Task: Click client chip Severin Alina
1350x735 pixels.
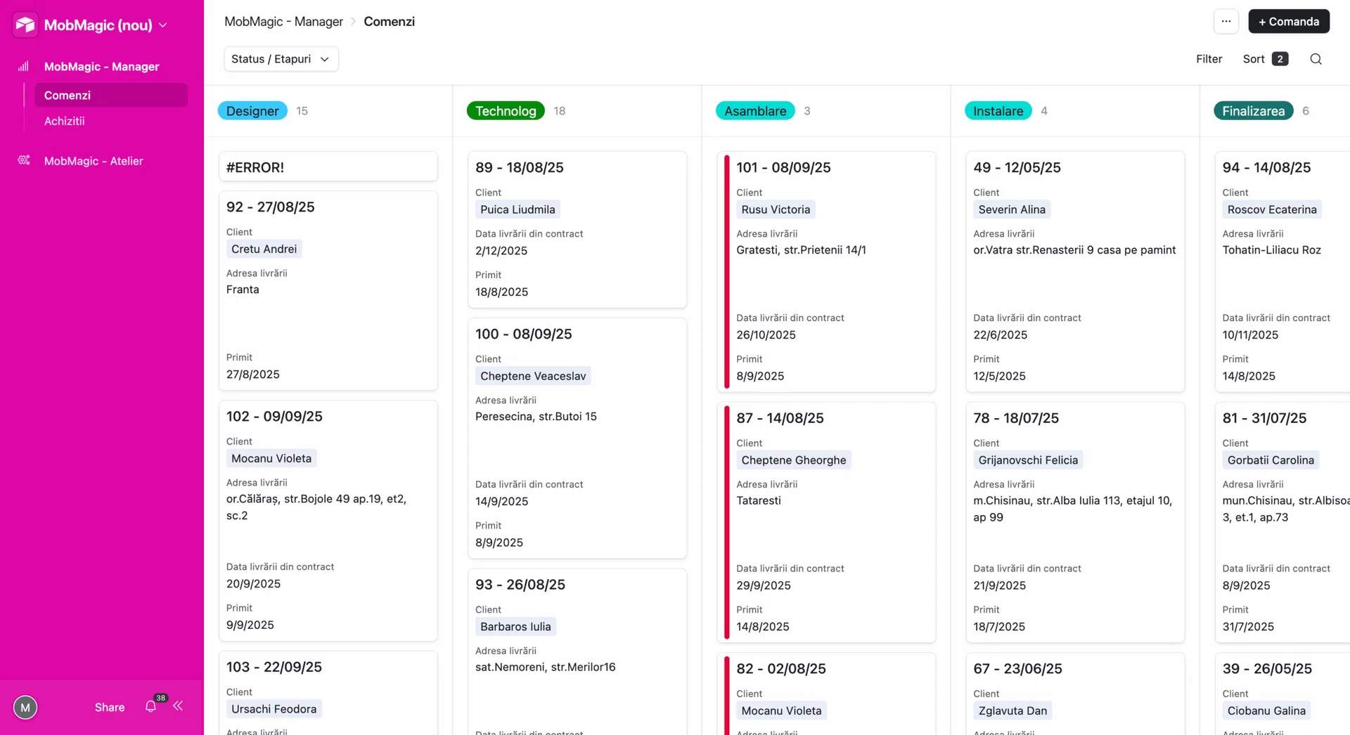Action: click(x=1012, y=209)
